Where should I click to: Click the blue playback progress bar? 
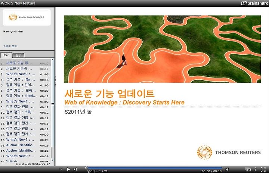(154, 168)
